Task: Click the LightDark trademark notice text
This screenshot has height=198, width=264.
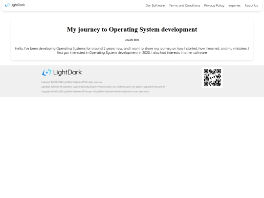Action: click(103, 87)
